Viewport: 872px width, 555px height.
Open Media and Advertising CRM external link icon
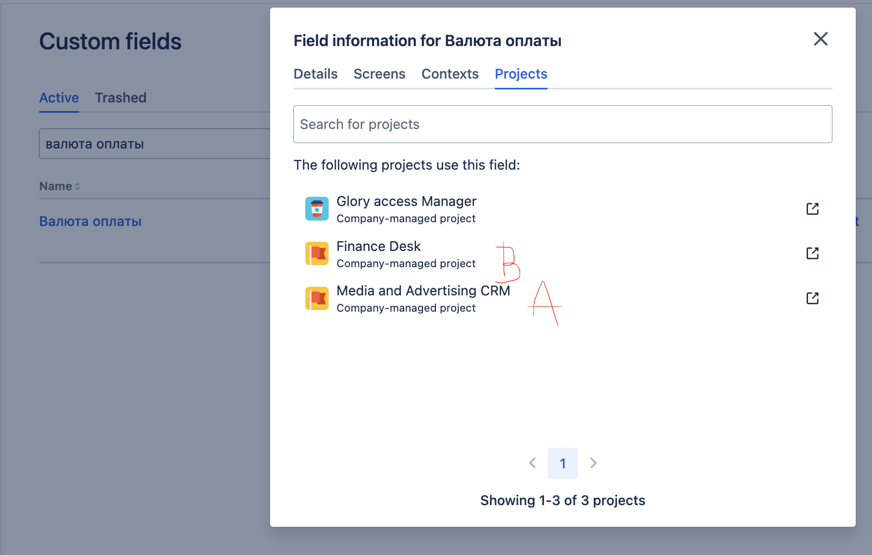pyautogui.click(x=812, y=298)
